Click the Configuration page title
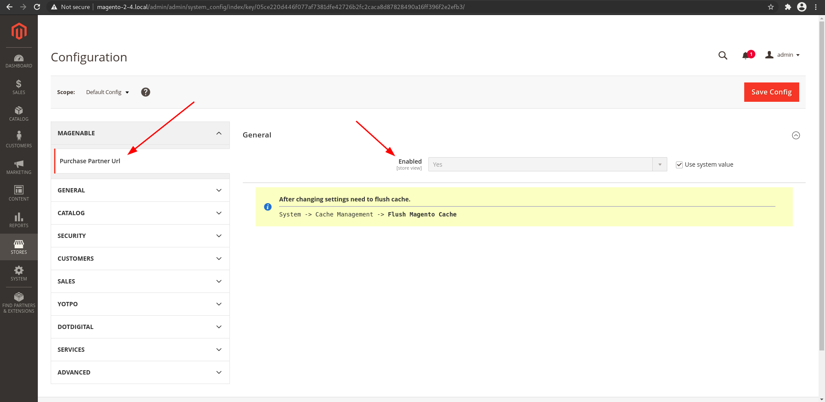Image resolution: width=825 pixels, height=402 pixels. point(89,57)
